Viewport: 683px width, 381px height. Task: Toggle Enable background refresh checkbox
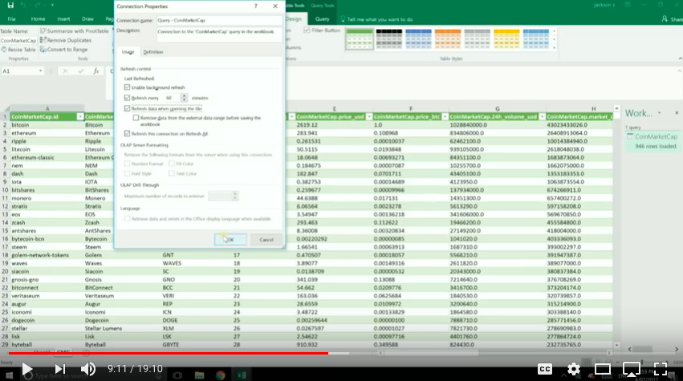pos(127,87)
